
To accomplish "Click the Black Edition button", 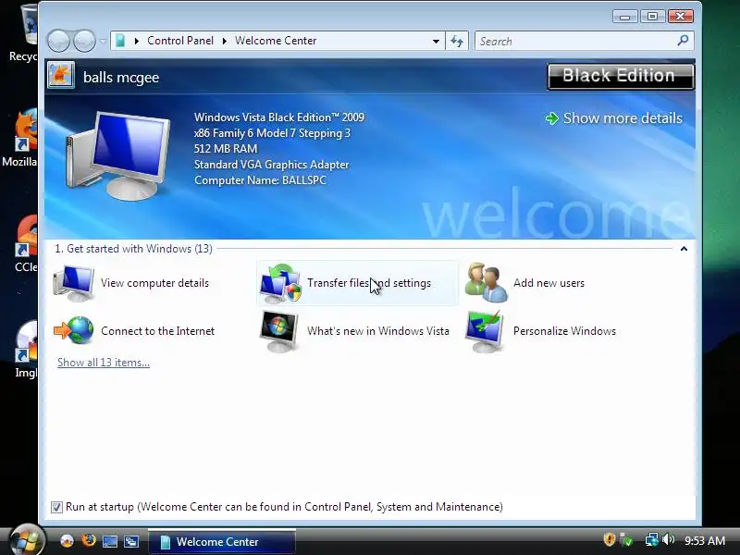I will click(x=621, y=76).
